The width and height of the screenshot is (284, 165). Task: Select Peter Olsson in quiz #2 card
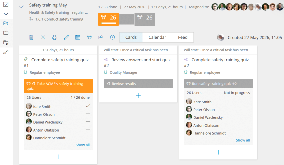[204, 110]
